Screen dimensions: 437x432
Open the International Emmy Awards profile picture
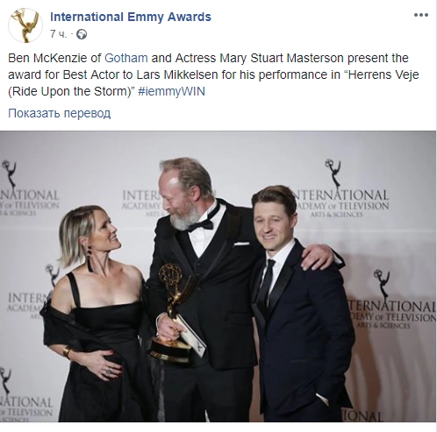point(25,25)
